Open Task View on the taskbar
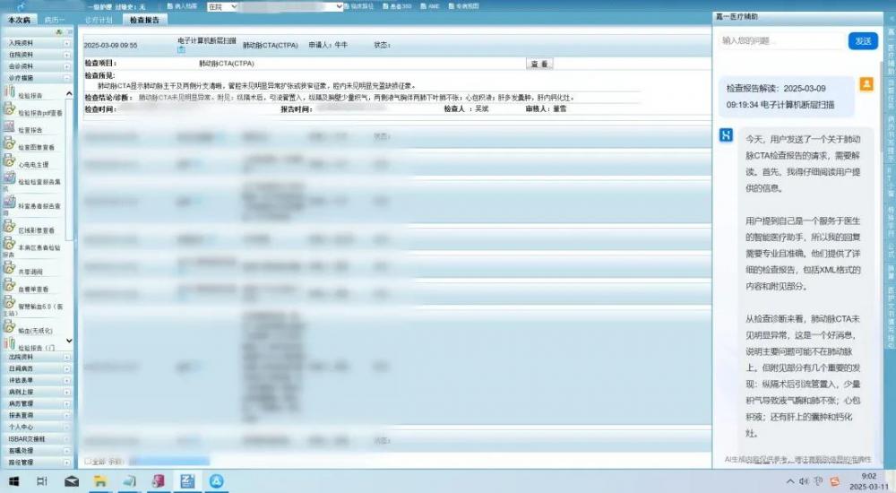The height and width of the screenshot is (493, 896). click(x=42, y=481)
